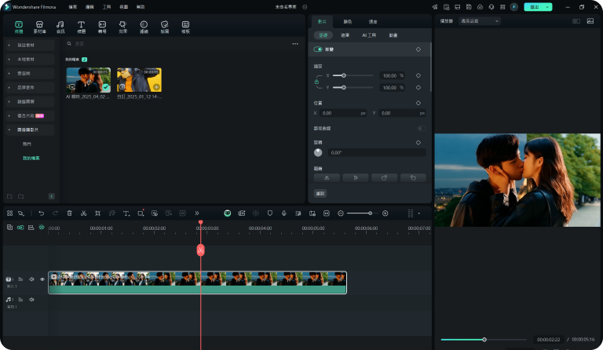This screenshot has height=350, width=603.
Task: Click the flip horizontal button
Action: point(327,178)
